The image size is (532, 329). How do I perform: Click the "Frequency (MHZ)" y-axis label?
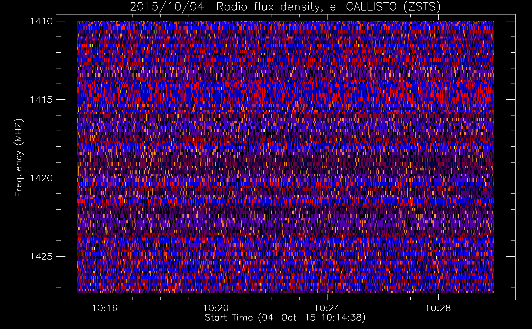coord(19,158)
